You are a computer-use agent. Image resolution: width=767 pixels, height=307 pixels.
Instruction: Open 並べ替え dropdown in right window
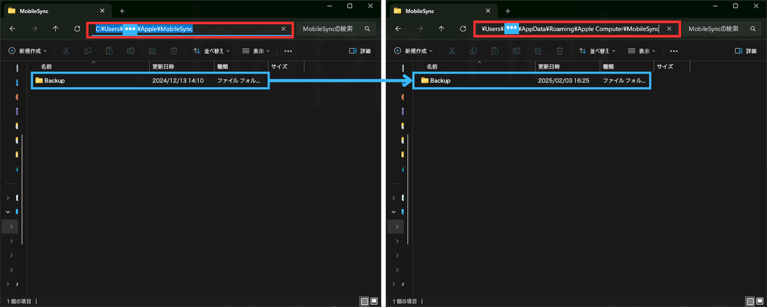point(598,51)
